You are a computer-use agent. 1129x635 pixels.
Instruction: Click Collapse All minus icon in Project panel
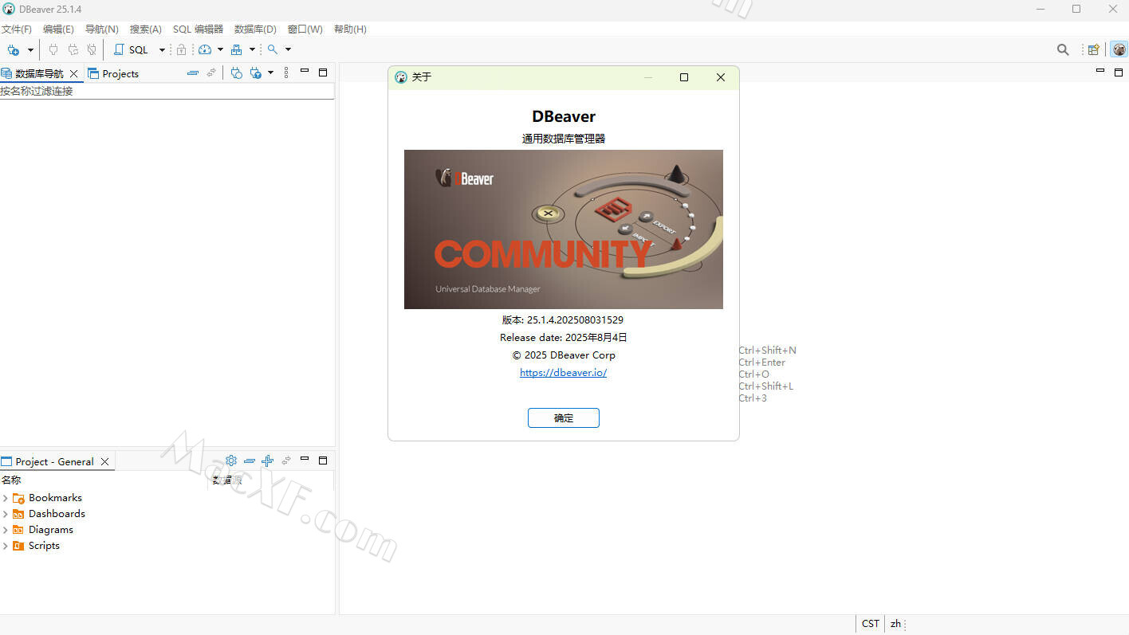click(x=250, y=461)
